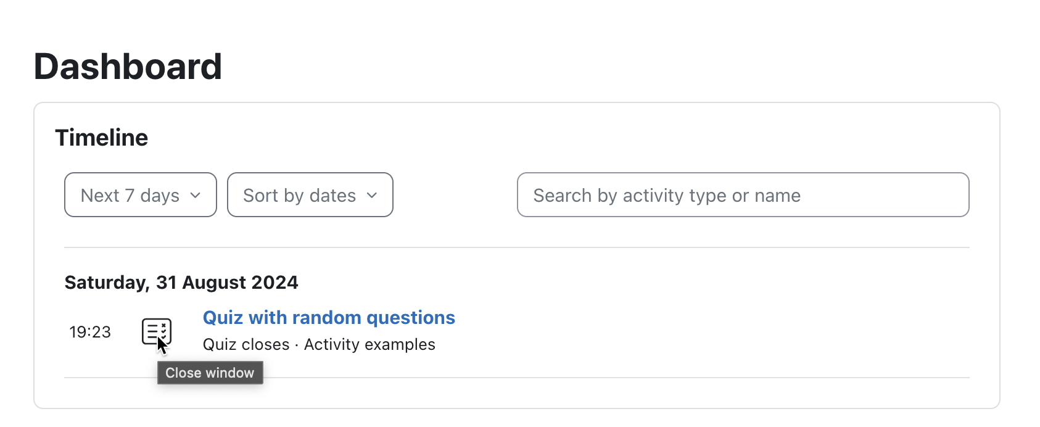Click the Dashboard page heading
This screenshot has height=427, width=1040.
128,66
